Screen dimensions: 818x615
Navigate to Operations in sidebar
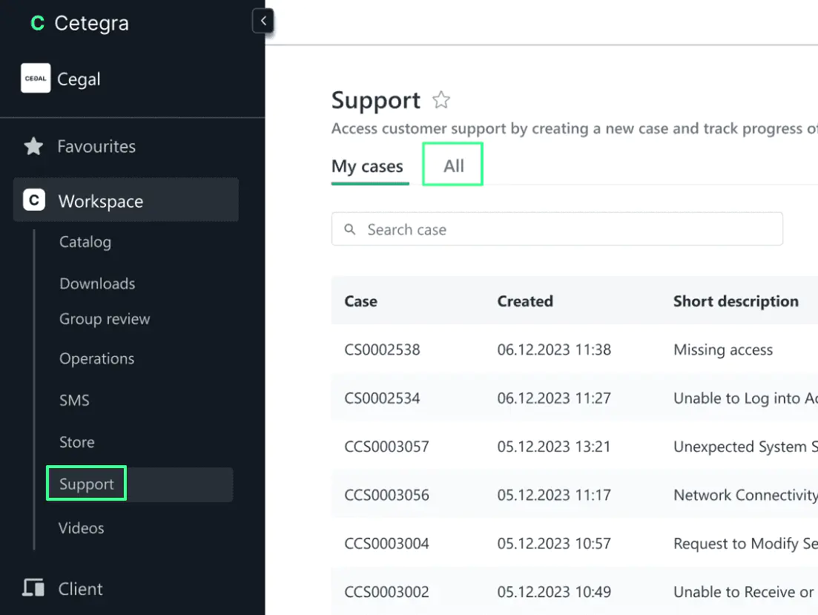tap(97, 358)
